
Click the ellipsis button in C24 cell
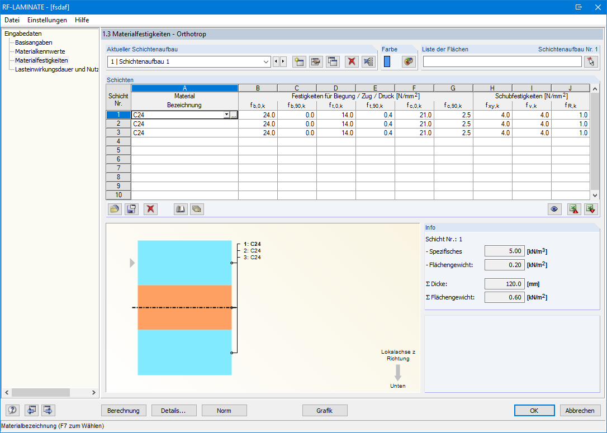click(234, 115)
